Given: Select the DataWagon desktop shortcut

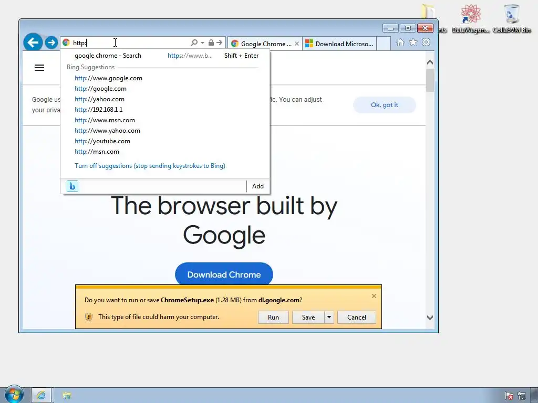Looking at the screenshot, I should (470, 19).
